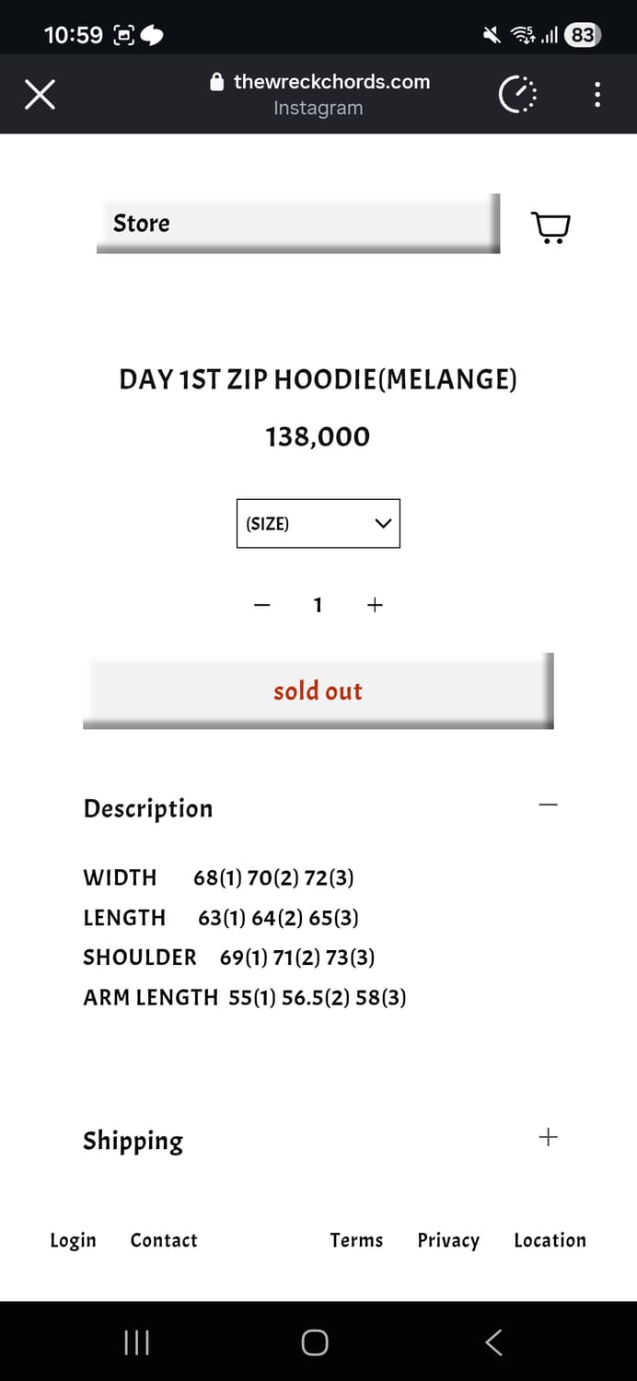
Task: Tap the Wi-Fi status icon
Action: (521, 34)
